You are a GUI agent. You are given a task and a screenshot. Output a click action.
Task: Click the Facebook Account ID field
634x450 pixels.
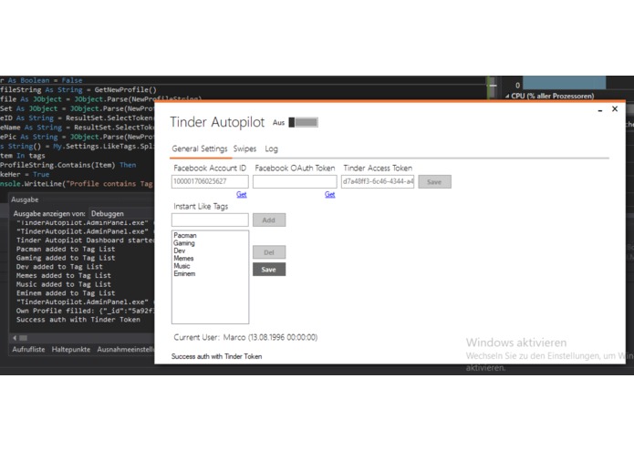coord(210,181)
